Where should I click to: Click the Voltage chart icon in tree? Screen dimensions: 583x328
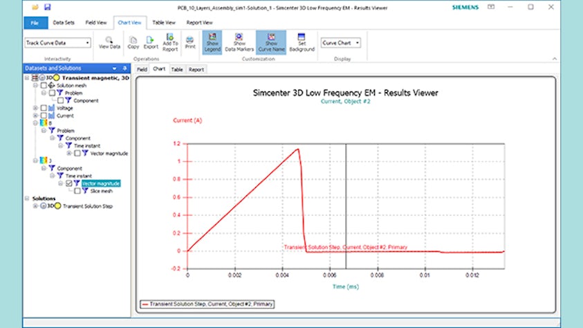52,108
